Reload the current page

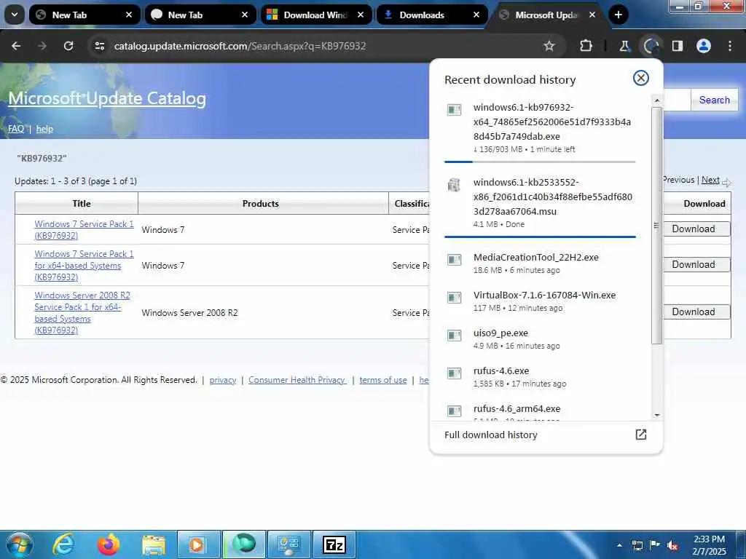(x=68, y=46)
